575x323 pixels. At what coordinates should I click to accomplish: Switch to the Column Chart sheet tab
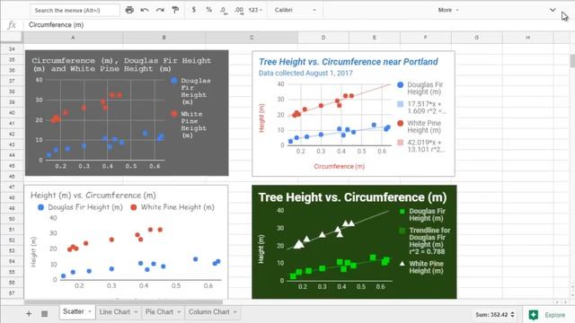(x=208, y=311)
